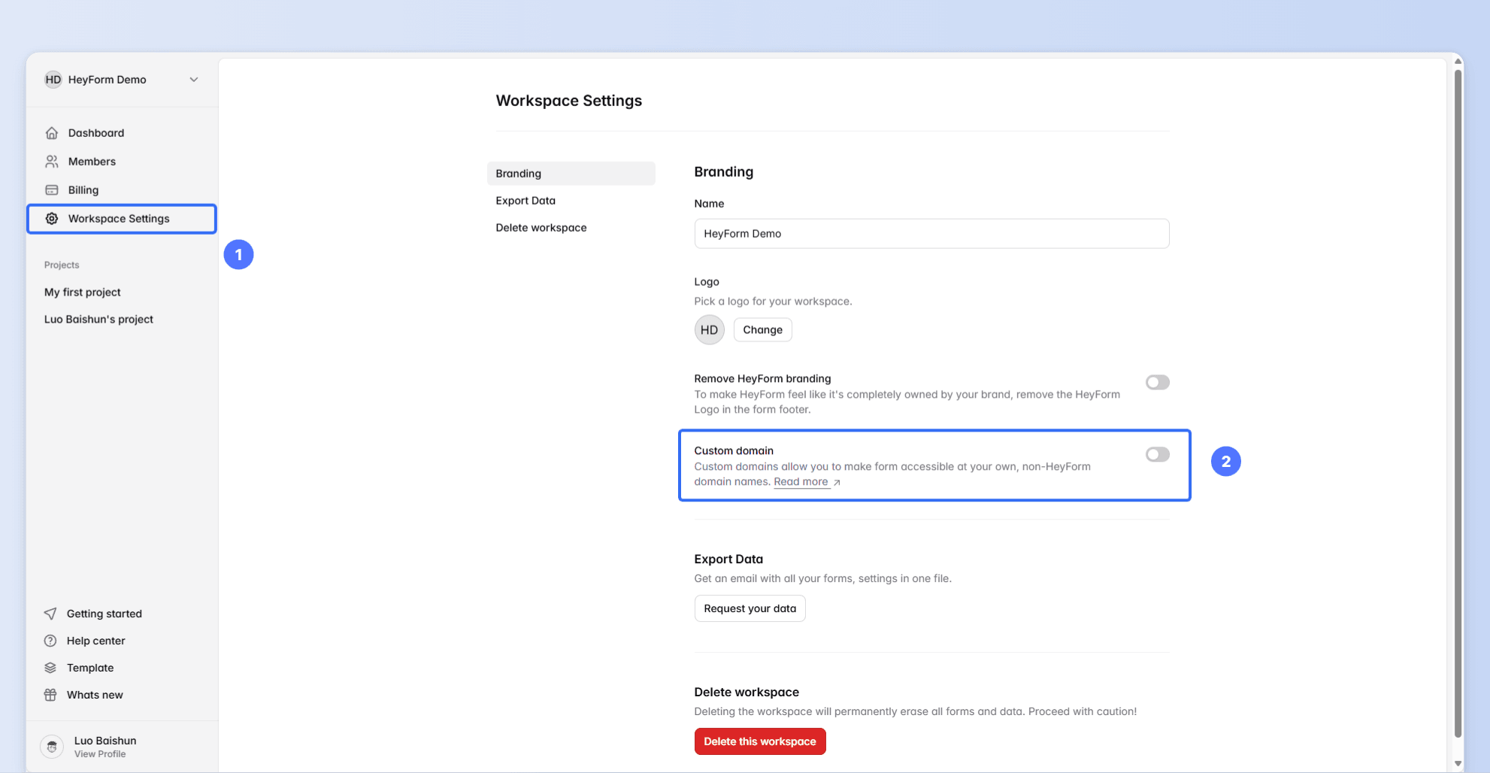Switch to the Export Data section tab

click(x=525, y=201)
